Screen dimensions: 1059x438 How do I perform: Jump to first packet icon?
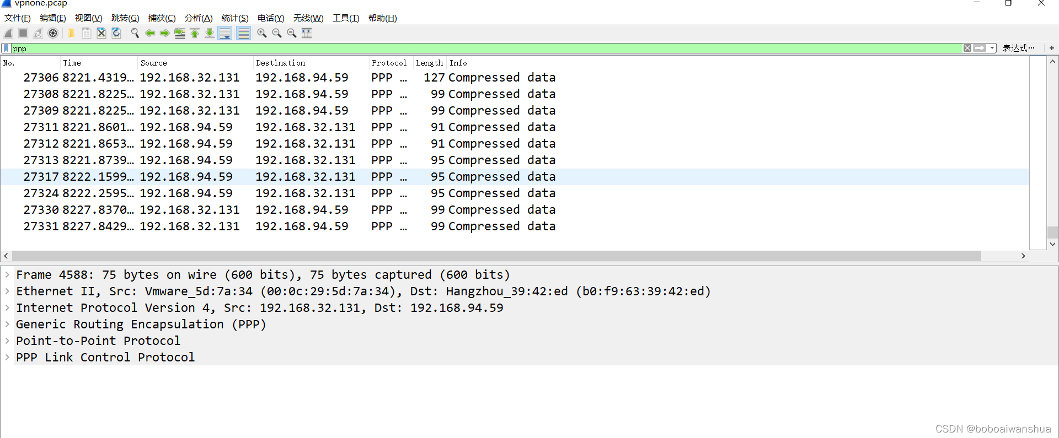pyautogui.click(x=195, y=33)
